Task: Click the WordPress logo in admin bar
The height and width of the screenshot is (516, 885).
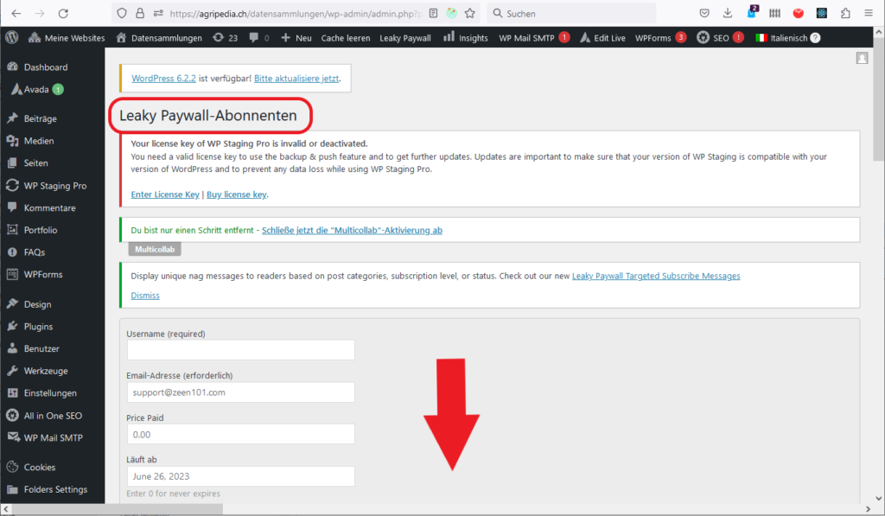Action: click(x=12, y=38)
